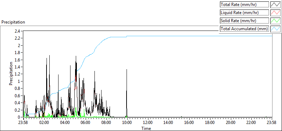Viewport: 282px width, 131px height.
Task: Click the Total Rate black plot icon
Action: coord(275,5)
